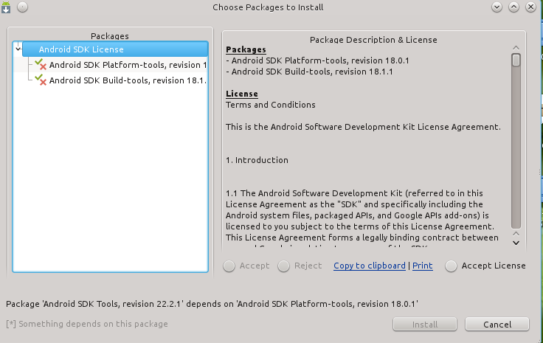Select the Accept License radio button

[x=451, y=266]
